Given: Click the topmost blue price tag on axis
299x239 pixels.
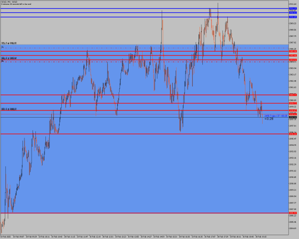Looking at the screenshot, I should (293, 9).
